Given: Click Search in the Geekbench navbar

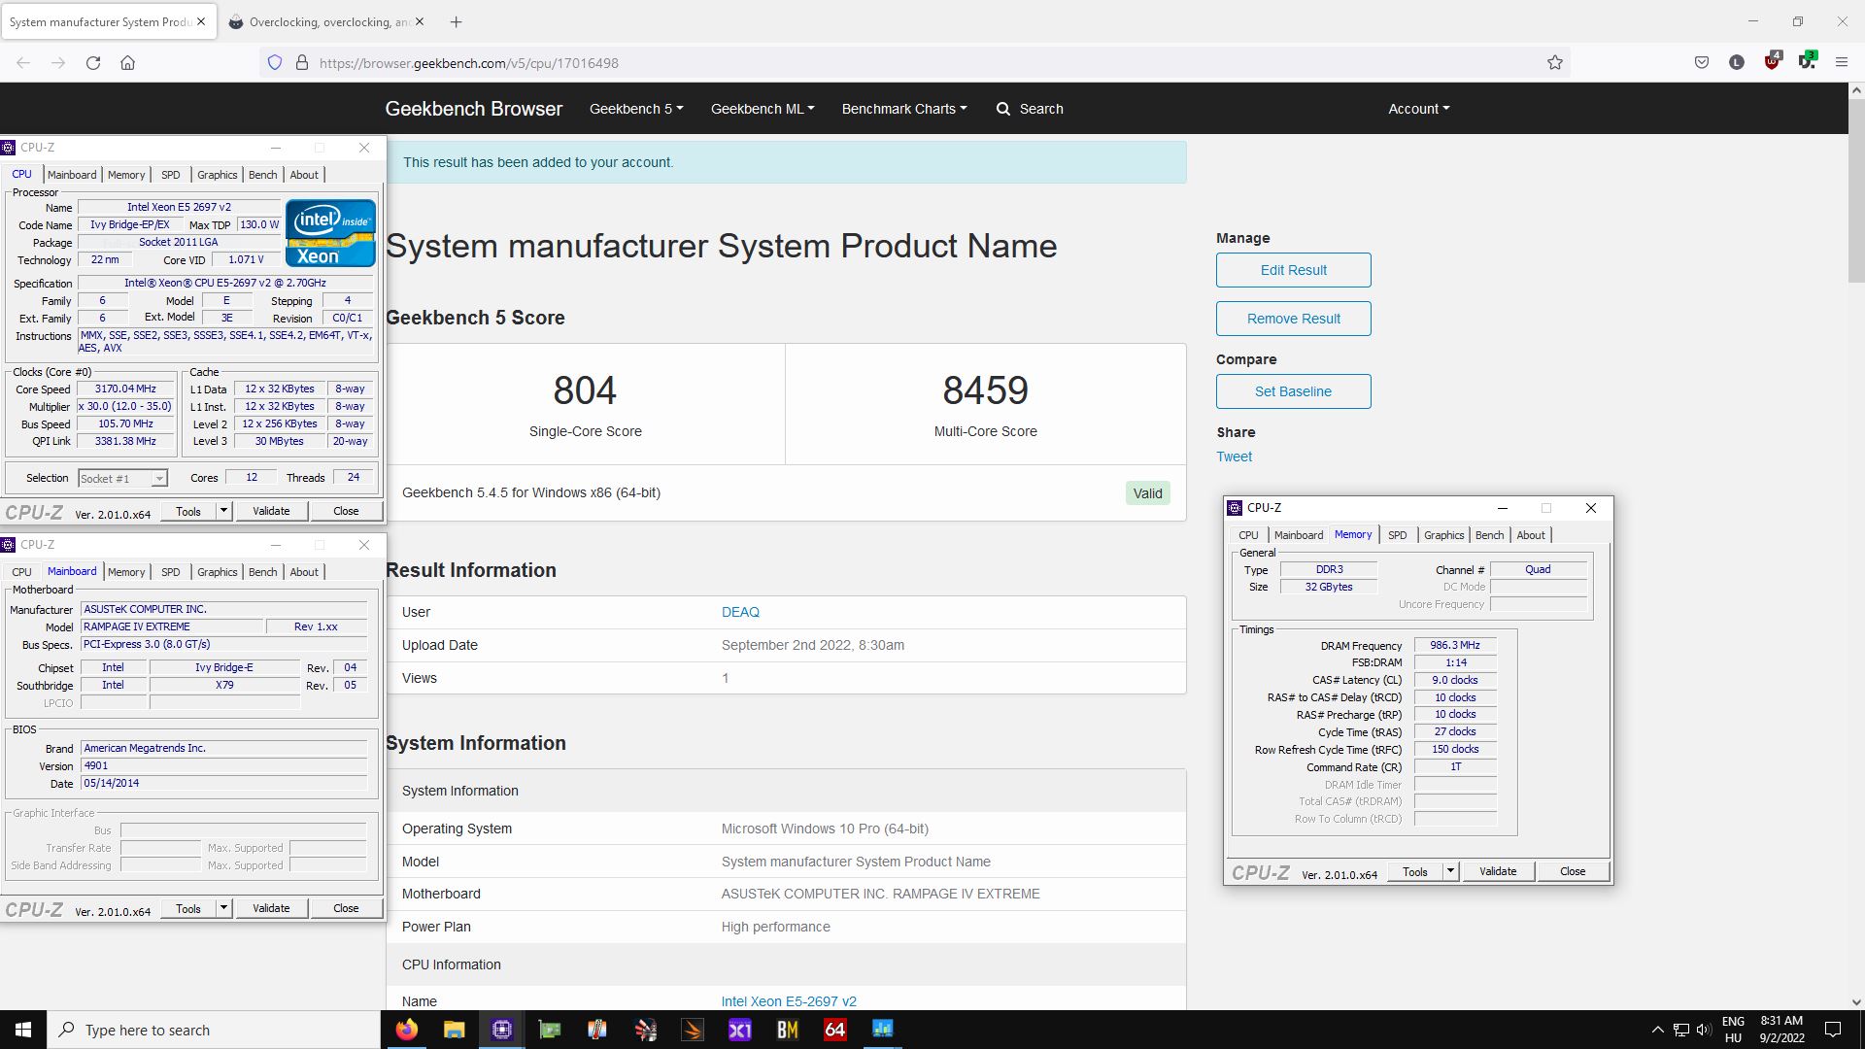Looking at the screenshot, I should tap(1030, 109).
